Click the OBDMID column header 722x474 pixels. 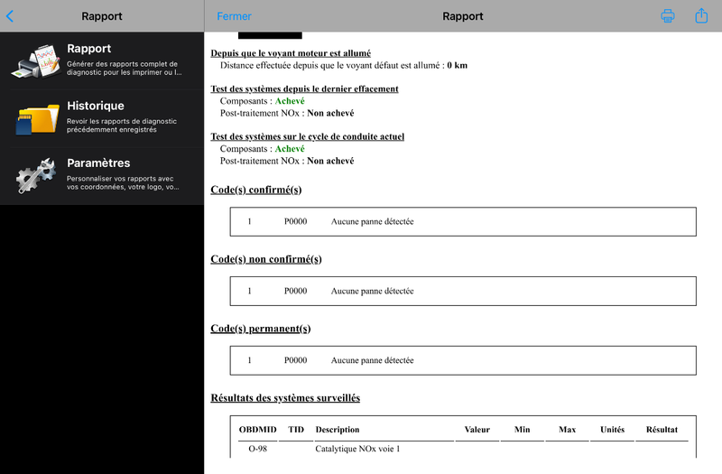point(258,430)
